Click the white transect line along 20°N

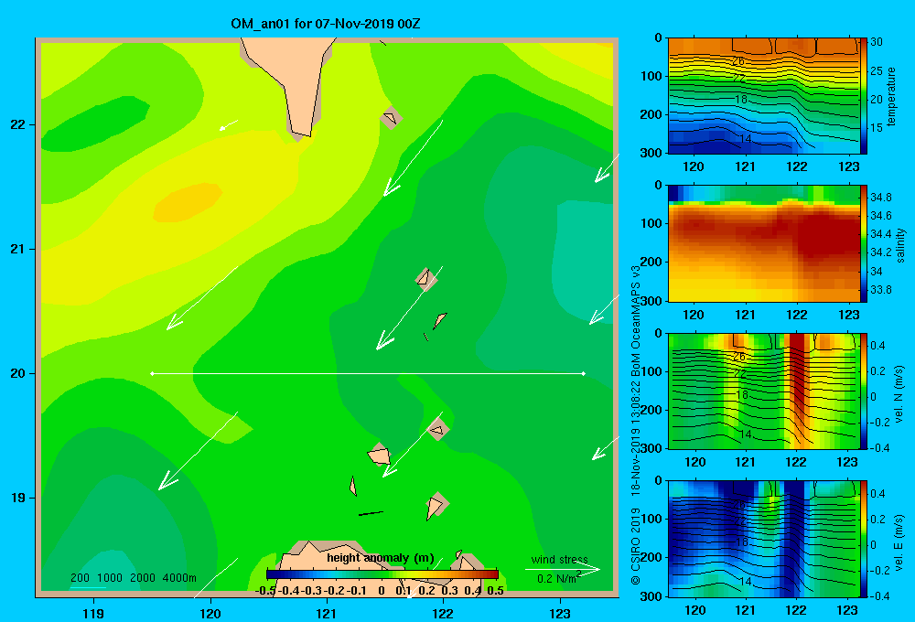coord(368,373)
